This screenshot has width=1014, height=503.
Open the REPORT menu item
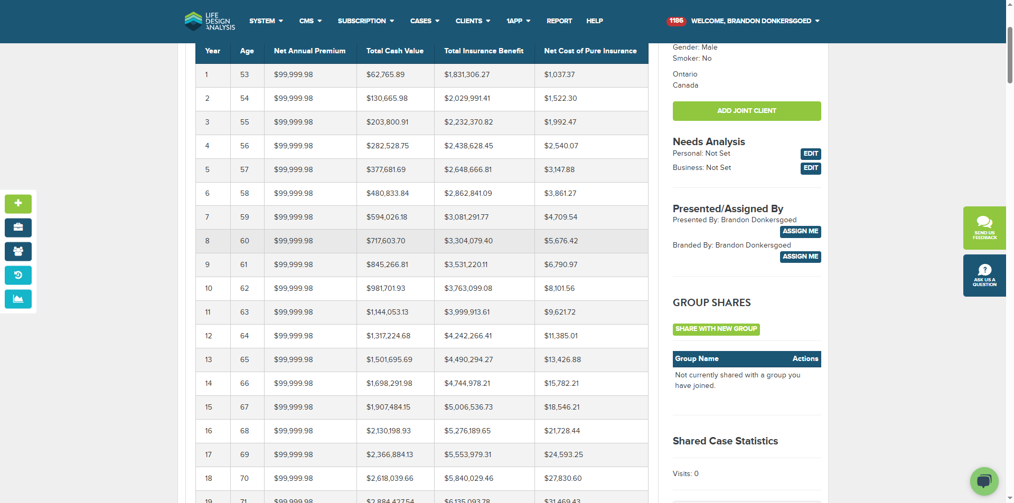tap(559, 21)
